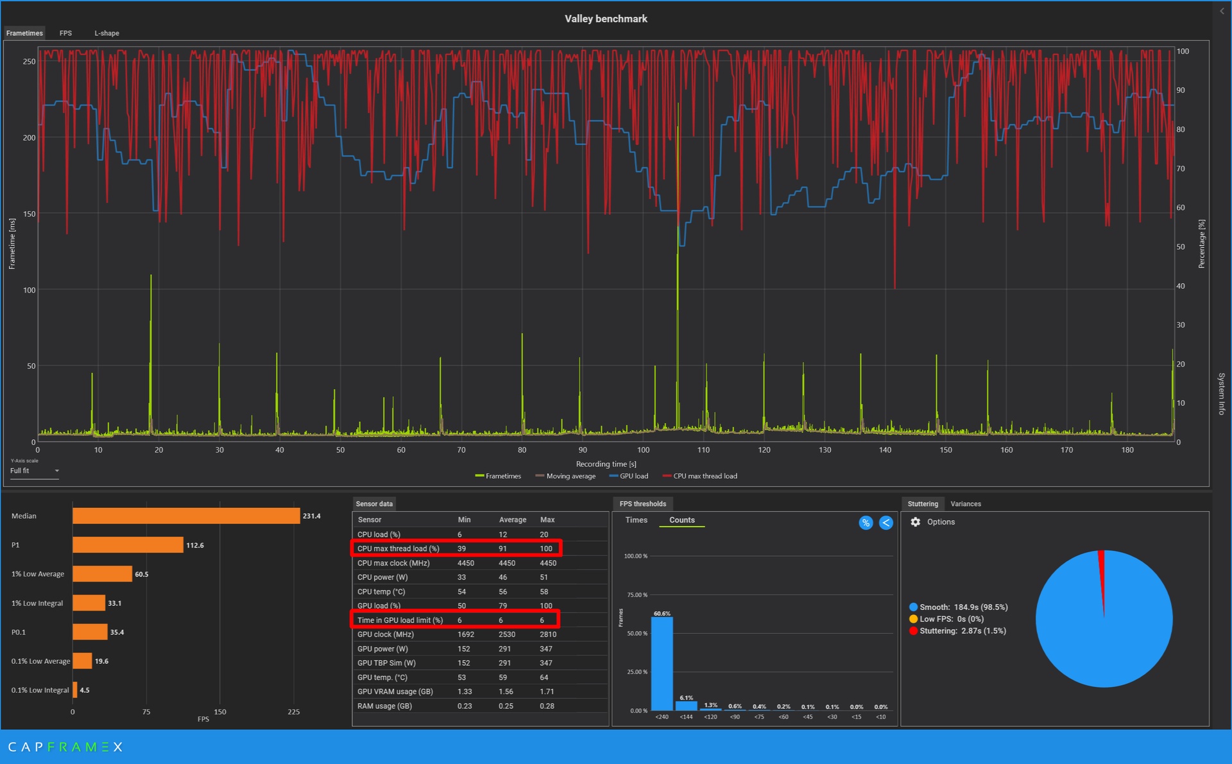The width and height of the screenshot is (1232, 764).
Task: Select the CPU max thread load (%) row
Action: coord(480,548)
